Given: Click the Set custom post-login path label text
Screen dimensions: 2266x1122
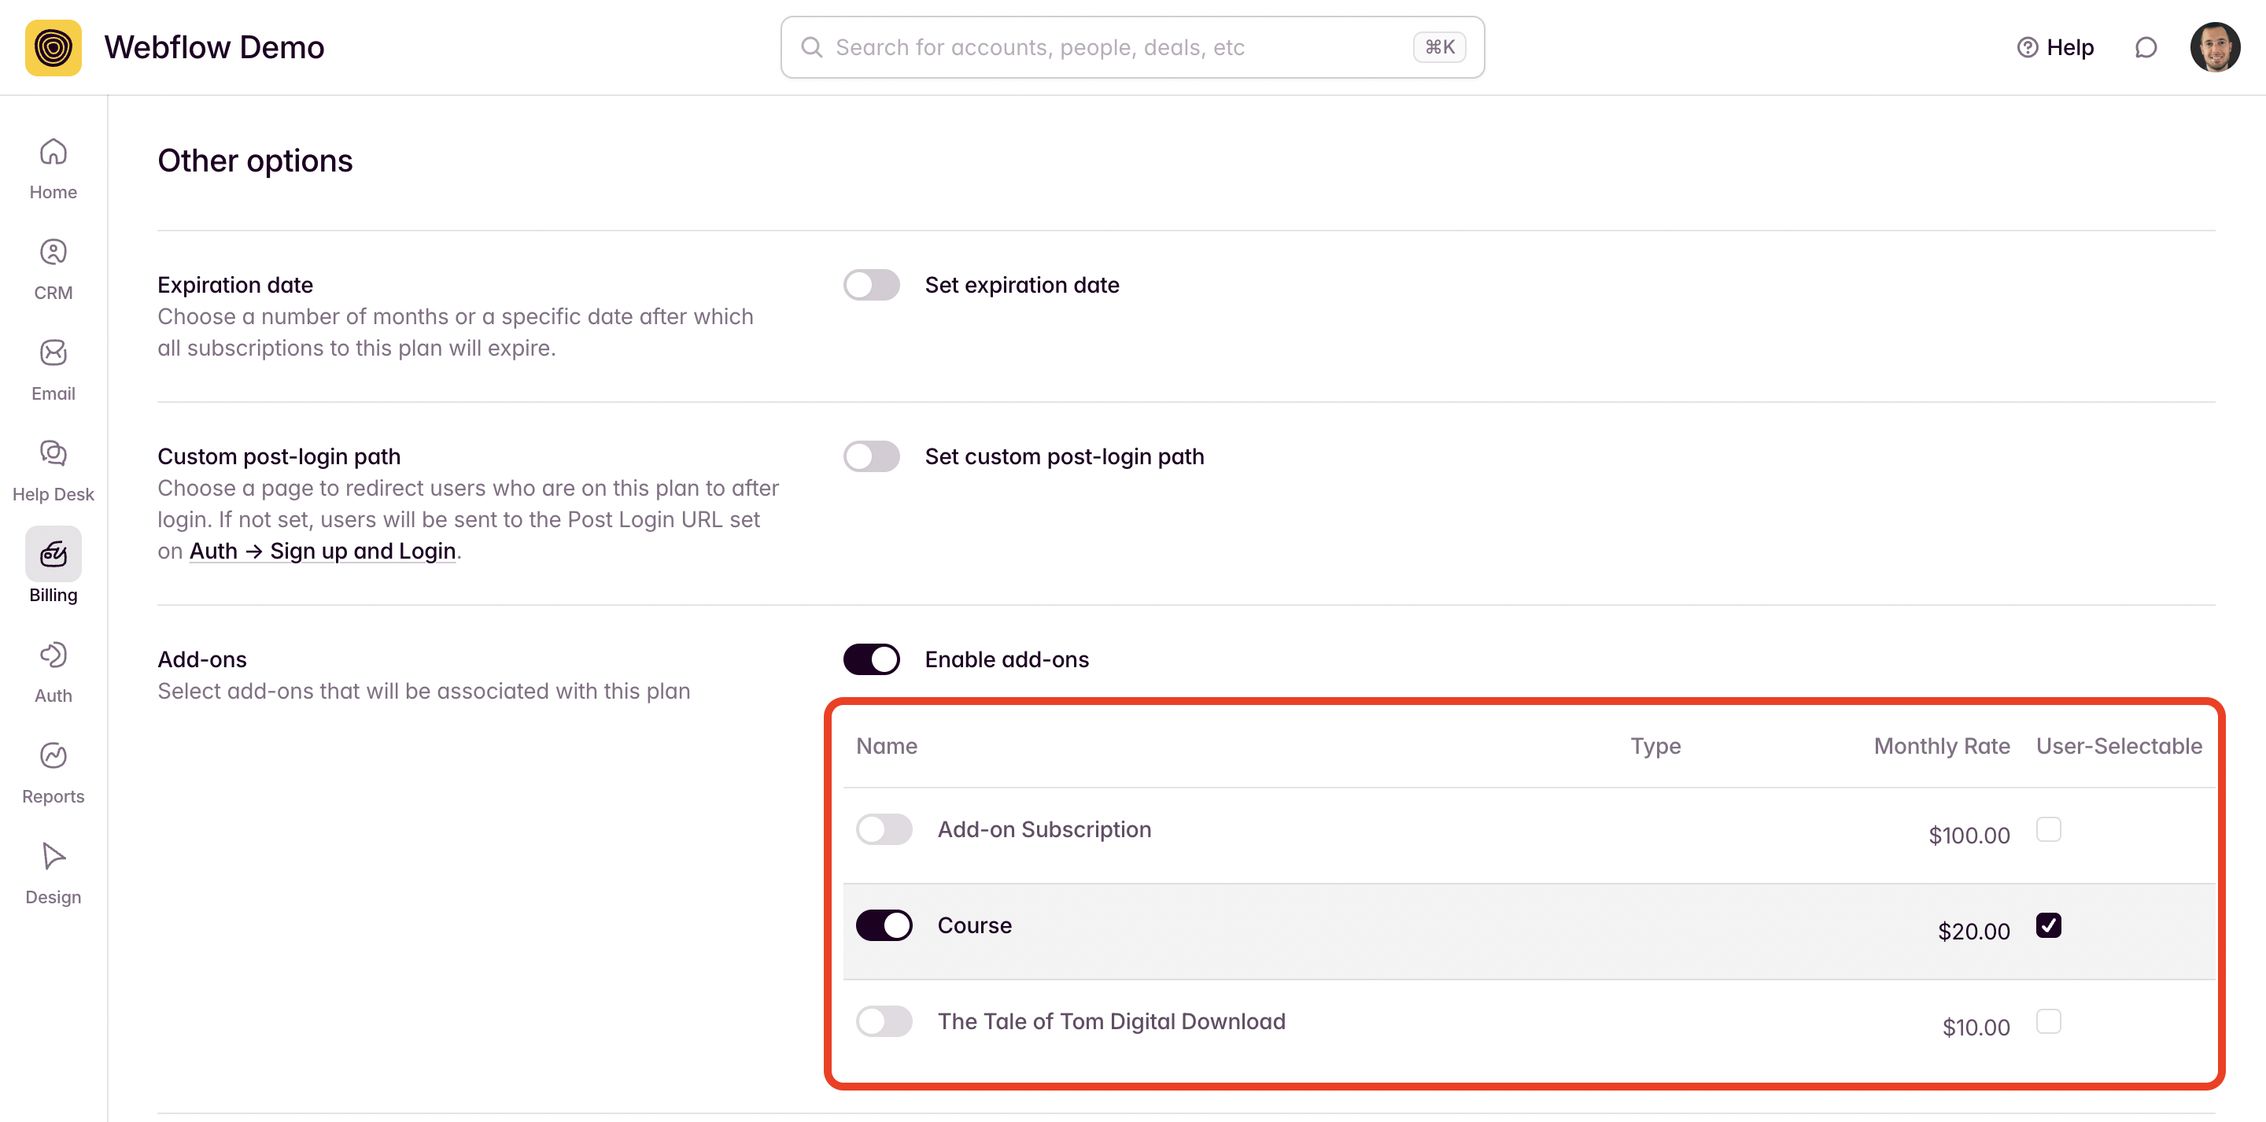Looking at the screenshot, I should tap(1064, 456).
